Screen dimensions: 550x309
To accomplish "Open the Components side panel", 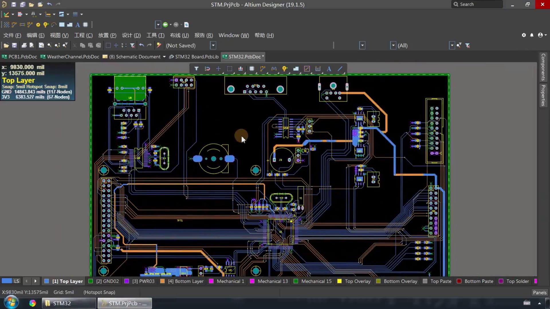I will [x=543, y=67].
